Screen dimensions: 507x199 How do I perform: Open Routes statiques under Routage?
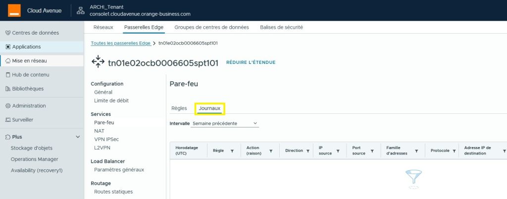pyautogui.click(x=113, y=192)
